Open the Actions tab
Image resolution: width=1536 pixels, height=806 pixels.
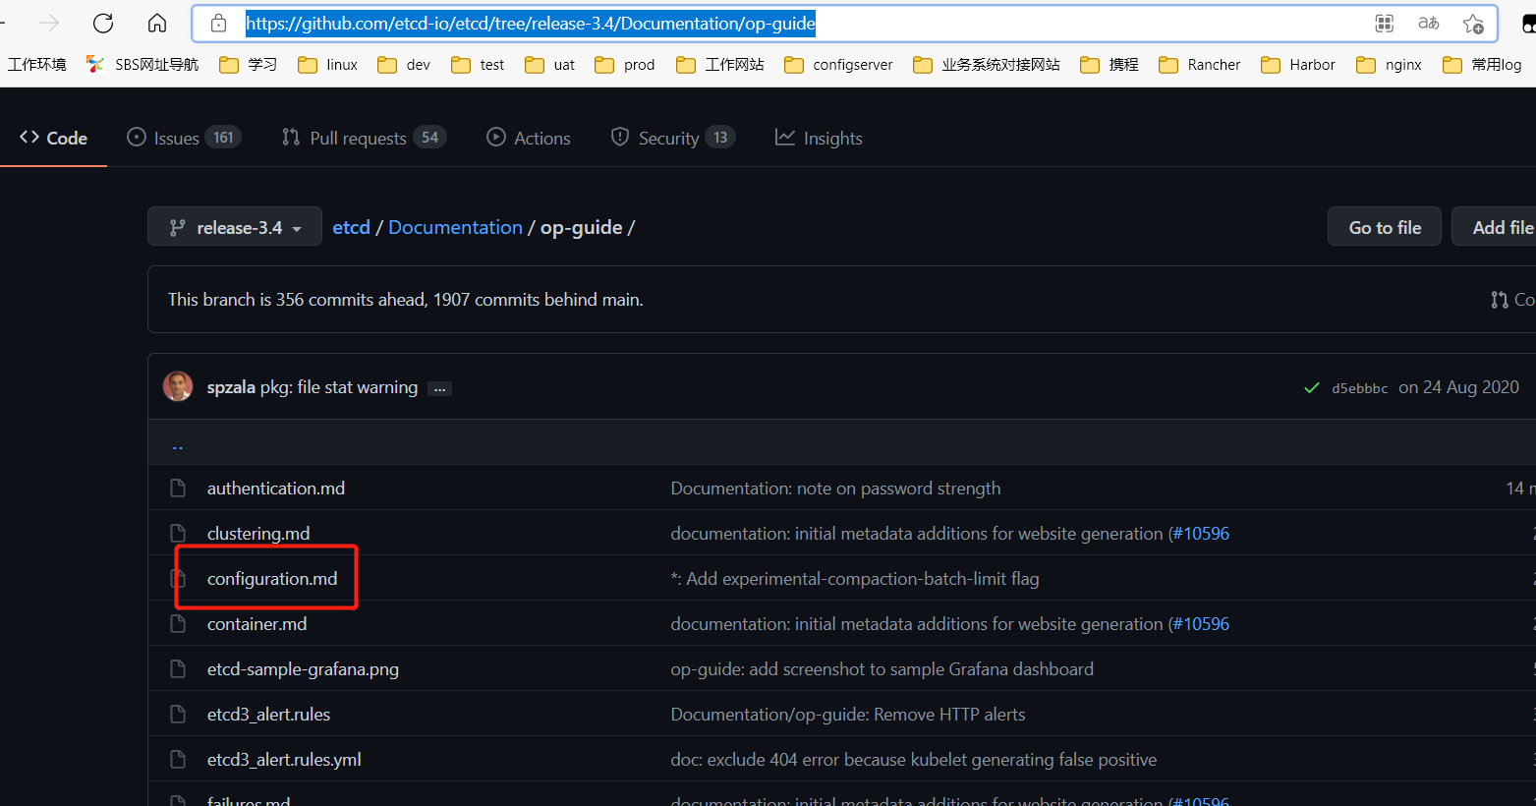click(x=529, y=139)
